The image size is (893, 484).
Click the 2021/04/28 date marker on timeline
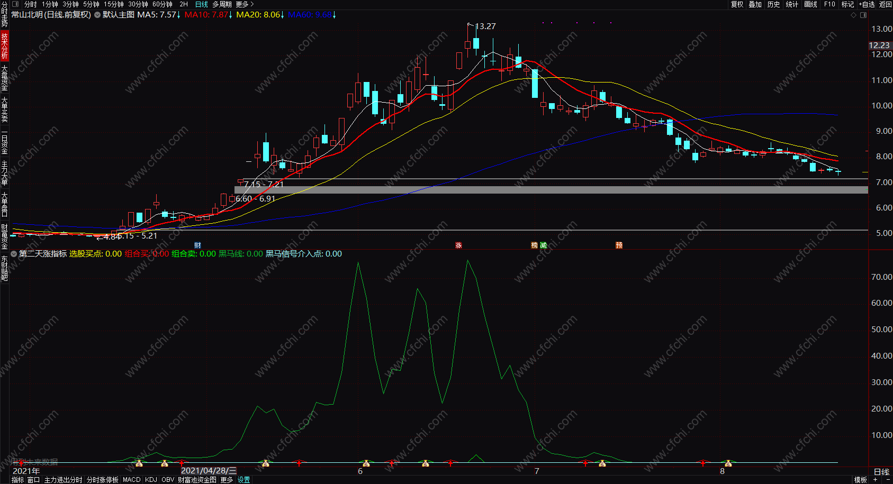[x=209, y=471]
